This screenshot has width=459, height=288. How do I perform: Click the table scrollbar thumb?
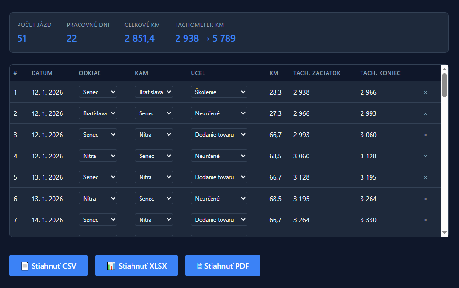(444, 85)
